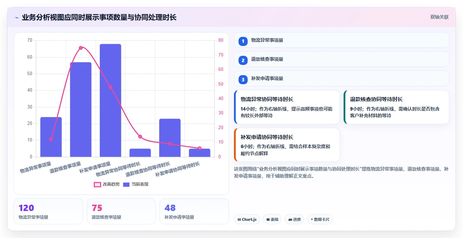Click the numbered badge 1 for 物流异常事项量
This screenshot has height=238, width=463.
pyautogui.click(x=243, y=41)
